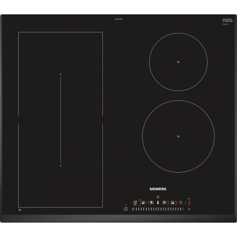Click the large rectangular flex cooking zone
Screen dimensions: 237x237
click(60, 120)
